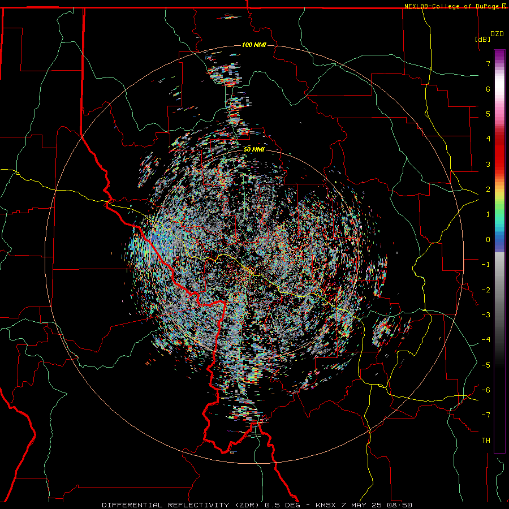The width and height of the screenshot is (509, 509).
Task: Click the DZD product label above the legend
Action: (497, 34)
